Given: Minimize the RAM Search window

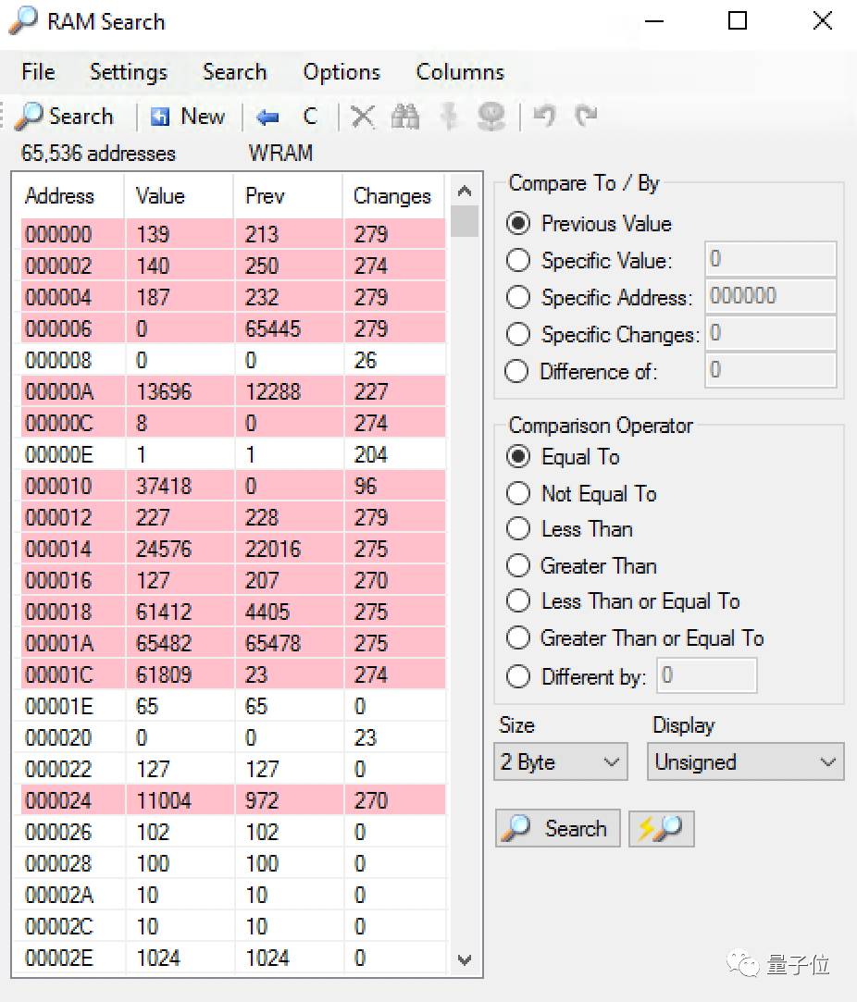Looking at the screenshot, I should click(653, 21).
